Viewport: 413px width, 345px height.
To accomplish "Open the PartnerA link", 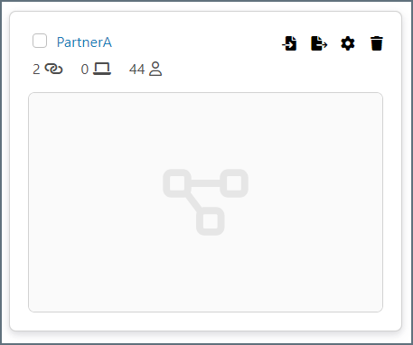I will 84,42.
